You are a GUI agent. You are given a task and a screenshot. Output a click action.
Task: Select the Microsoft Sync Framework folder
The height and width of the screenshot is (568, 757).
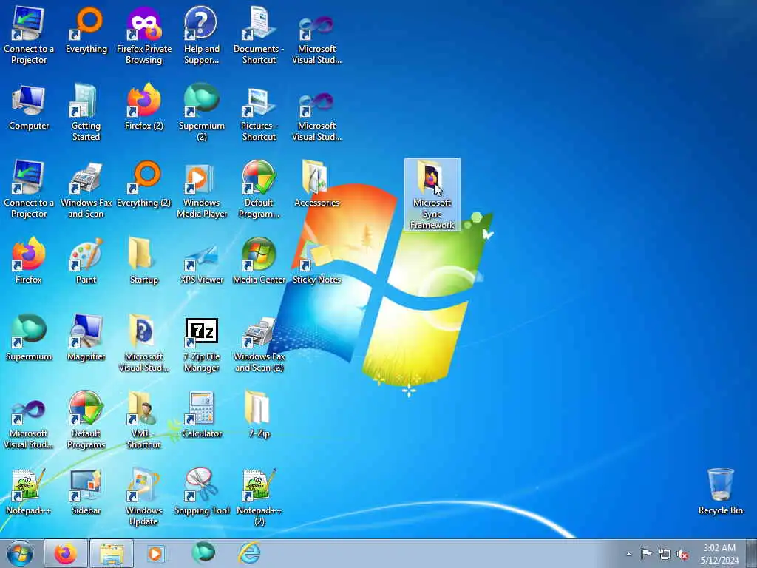click(432, 195)
